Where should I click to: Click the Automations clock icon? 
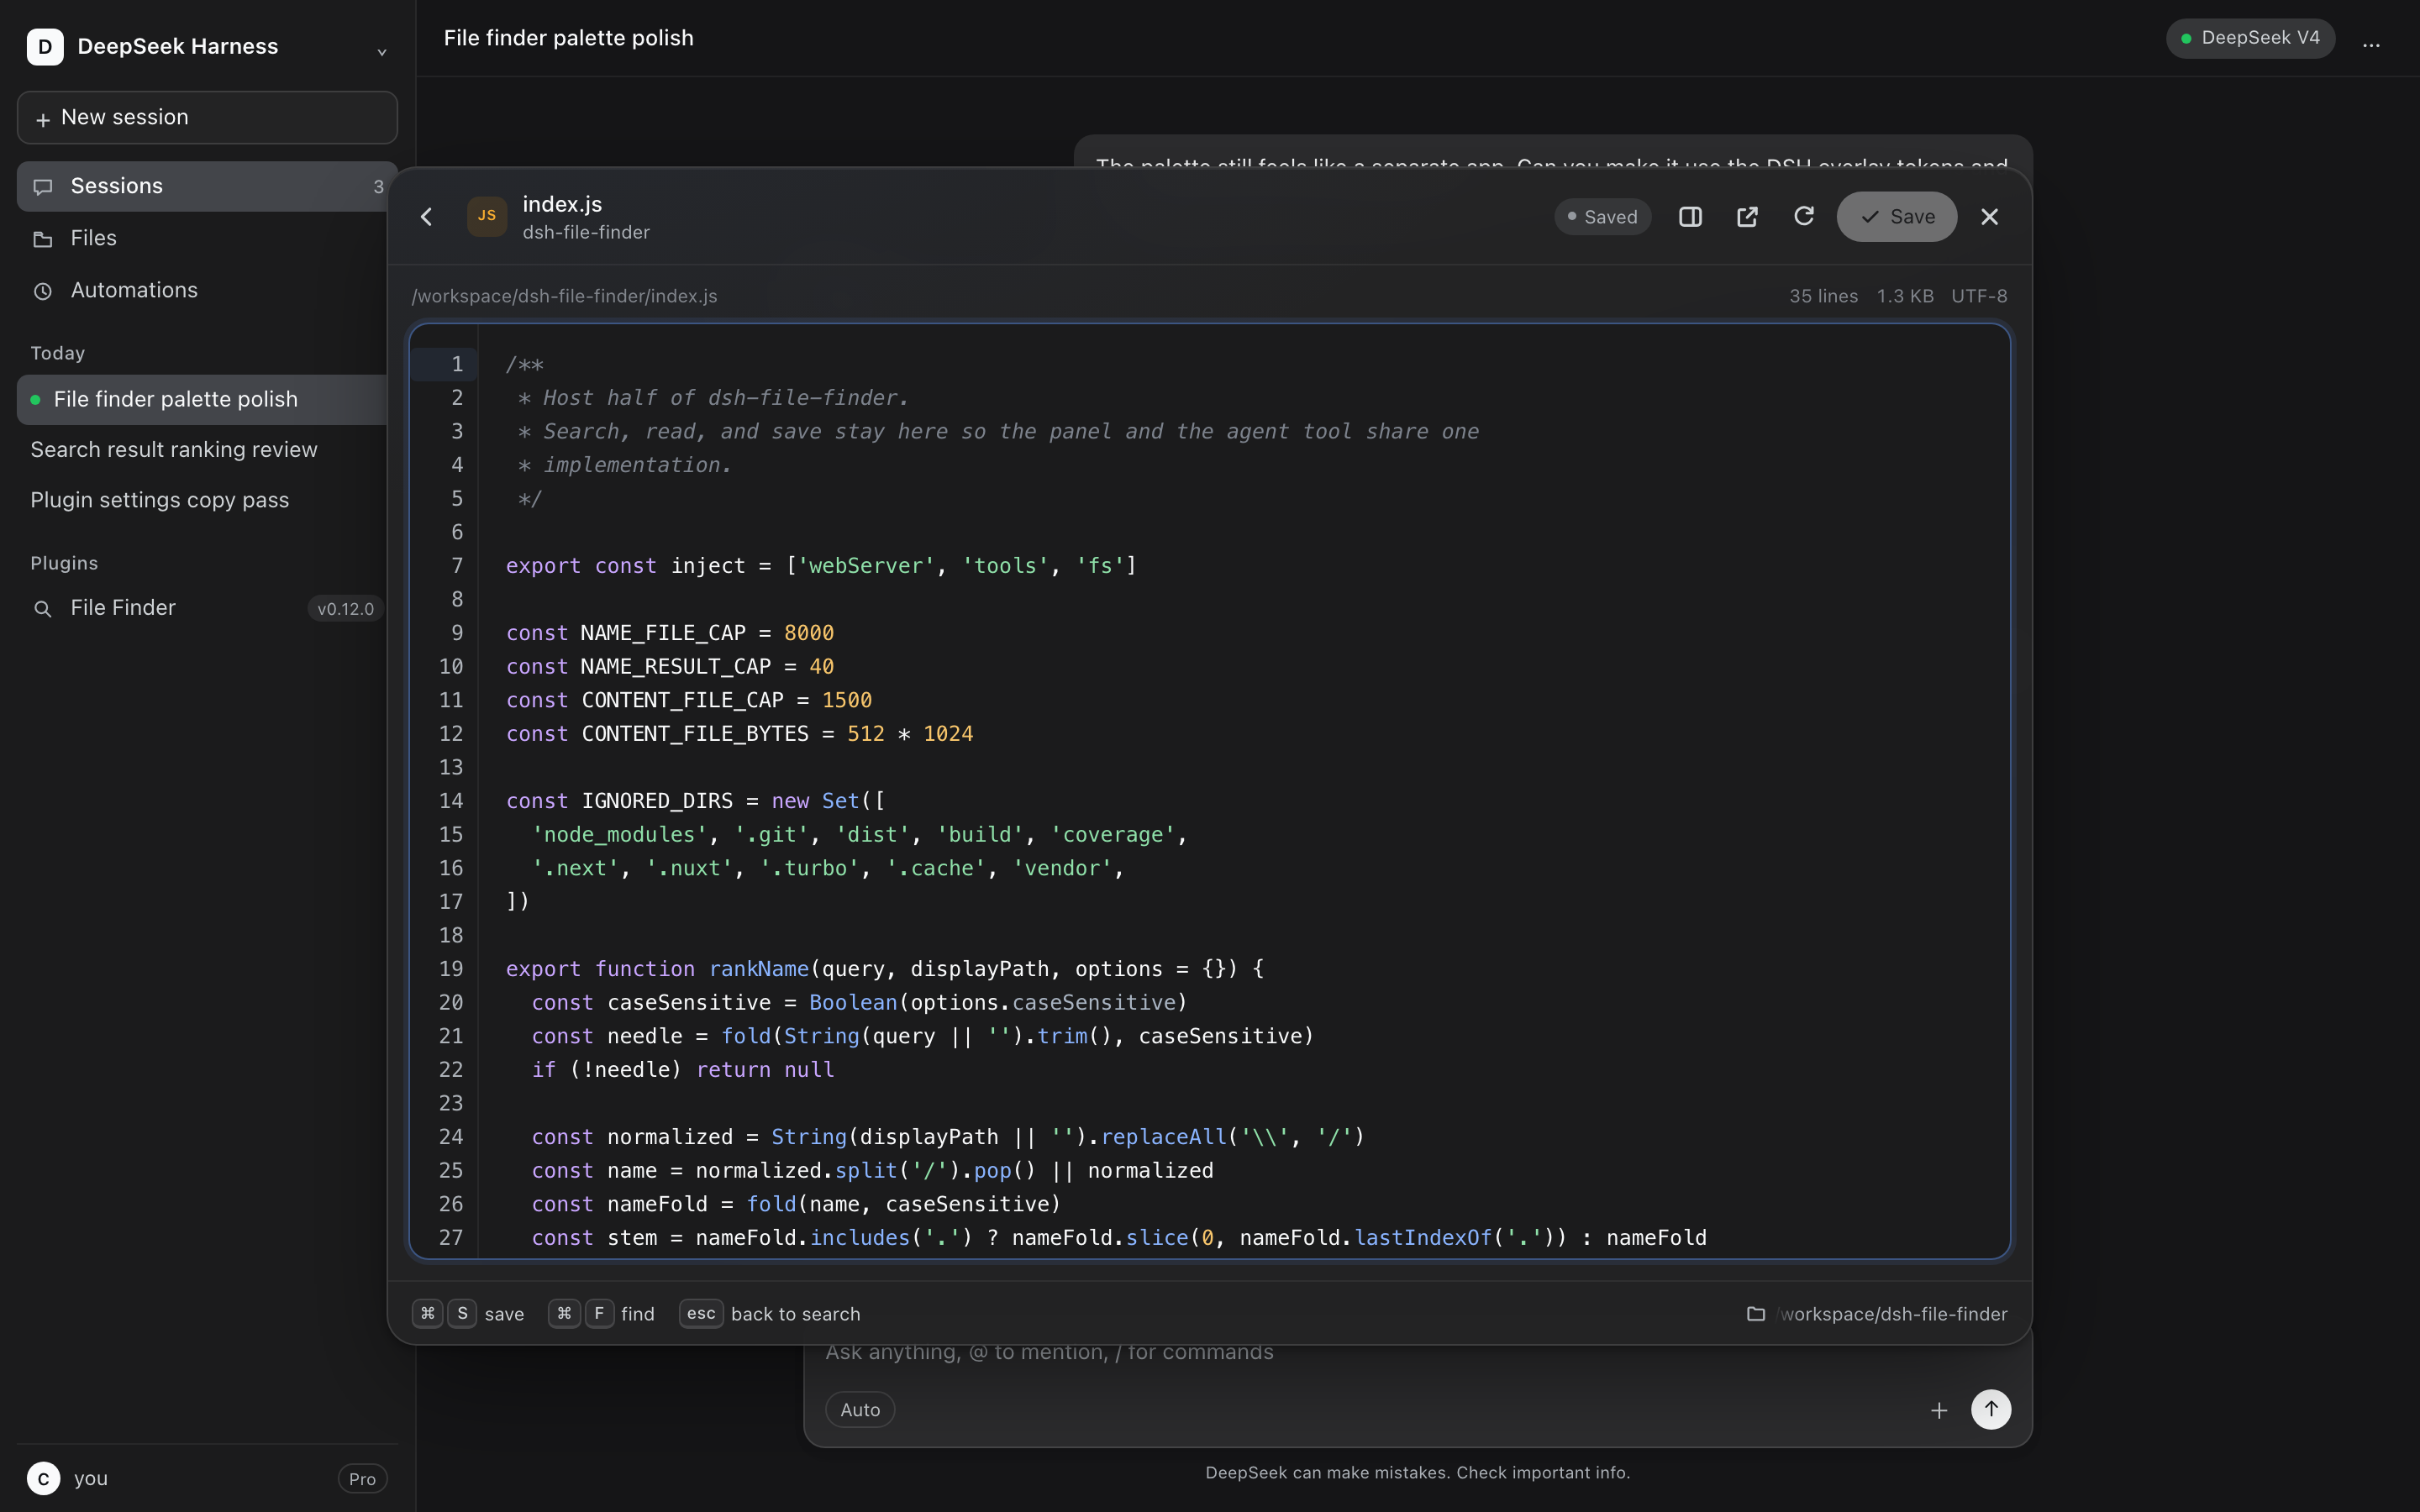pos(43,291)
